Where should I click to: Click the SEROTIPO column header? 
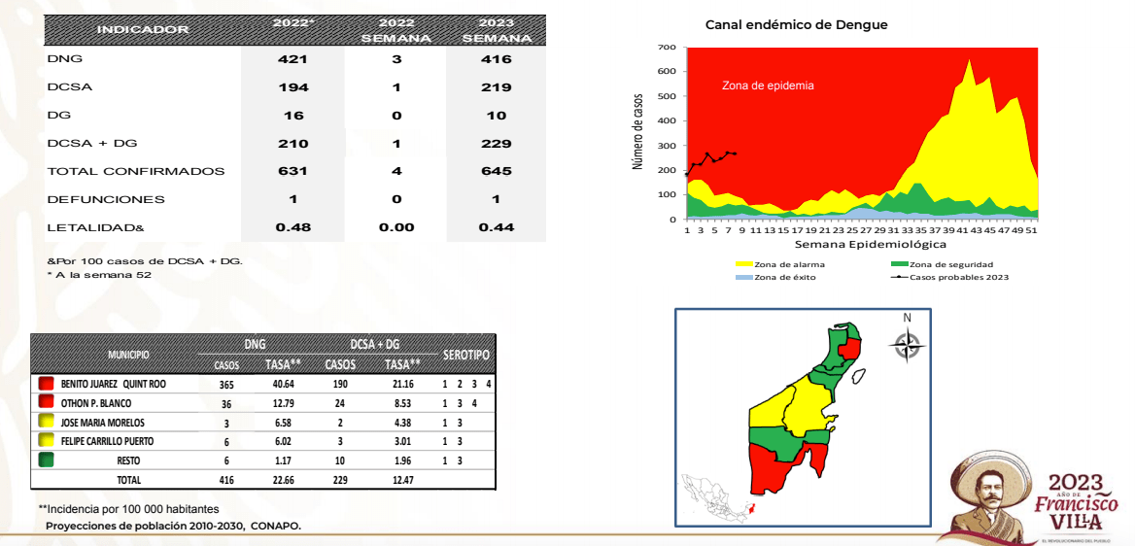465,356
